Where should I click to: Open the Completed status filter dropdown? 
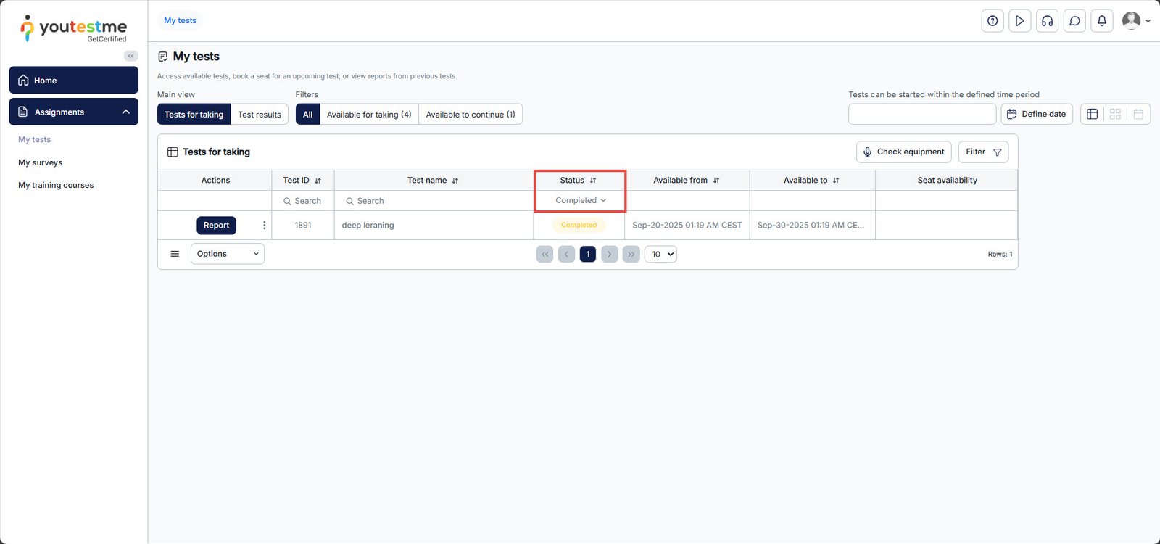click(580, 201)
